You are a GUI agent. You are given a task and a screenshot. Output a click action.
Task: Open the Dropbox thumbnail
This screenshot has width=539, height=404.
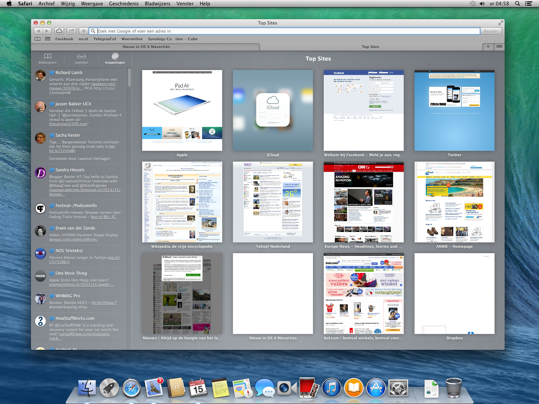point(454,294)
